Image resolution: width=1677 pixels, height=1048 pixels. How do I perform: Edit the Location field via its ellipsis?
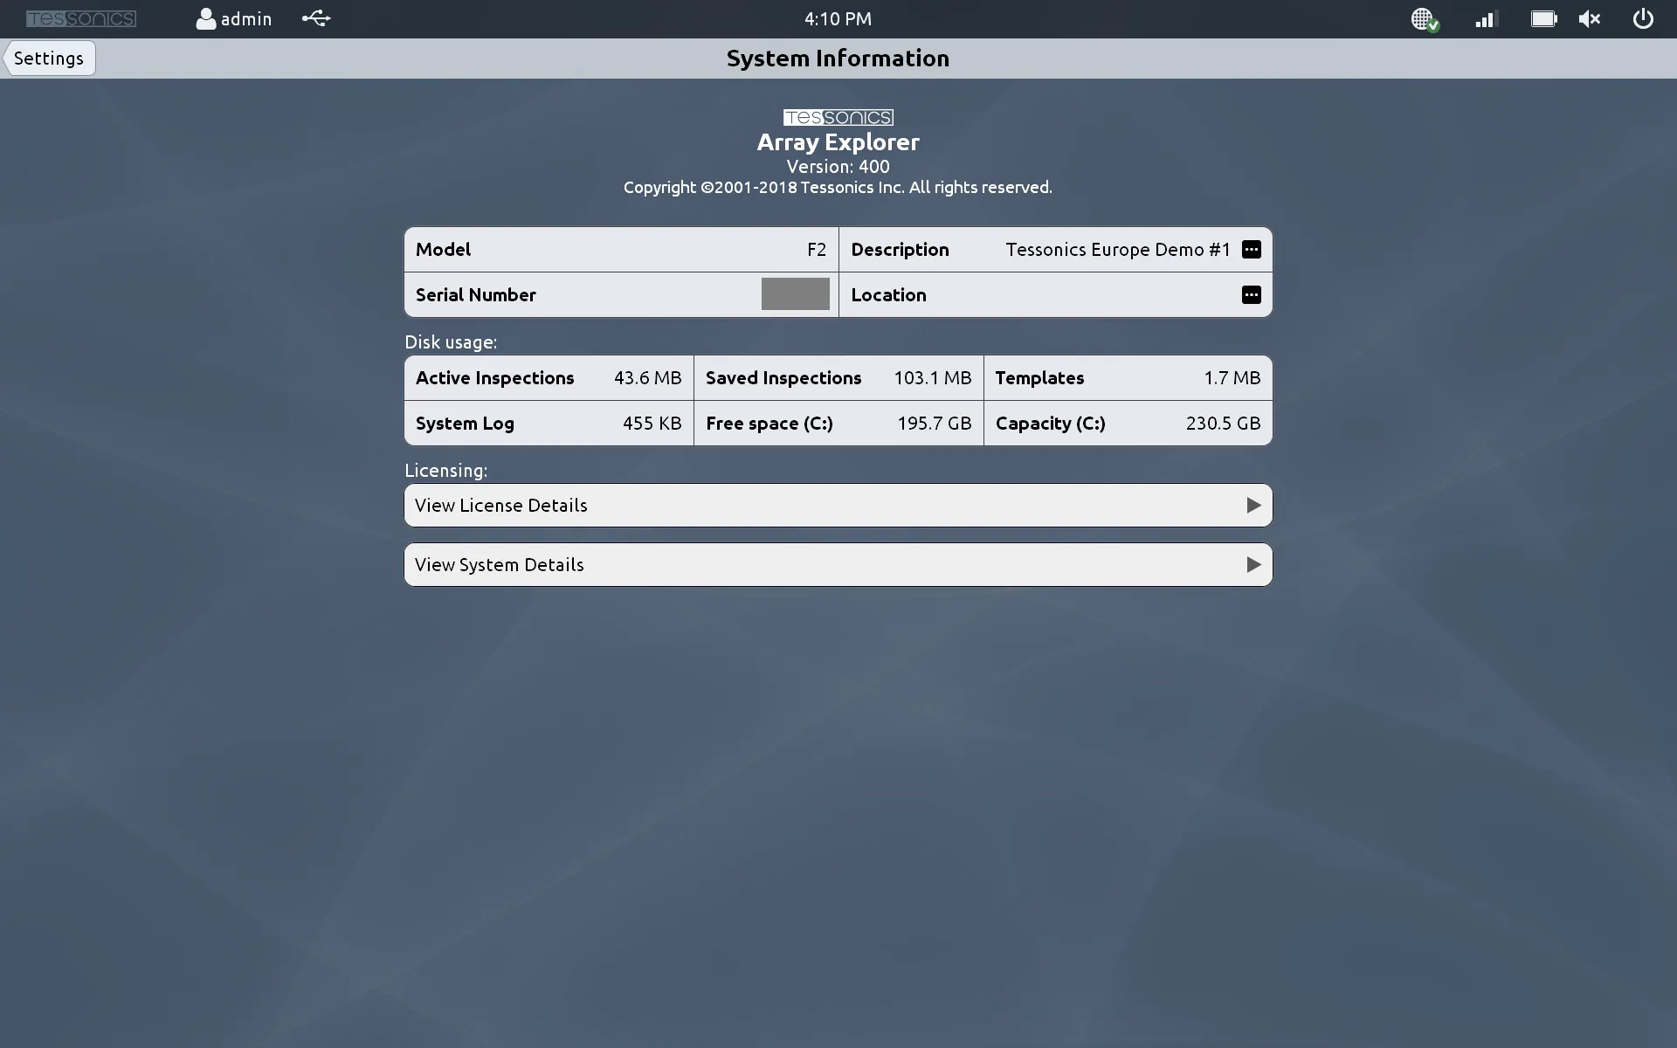point(1252,294)
